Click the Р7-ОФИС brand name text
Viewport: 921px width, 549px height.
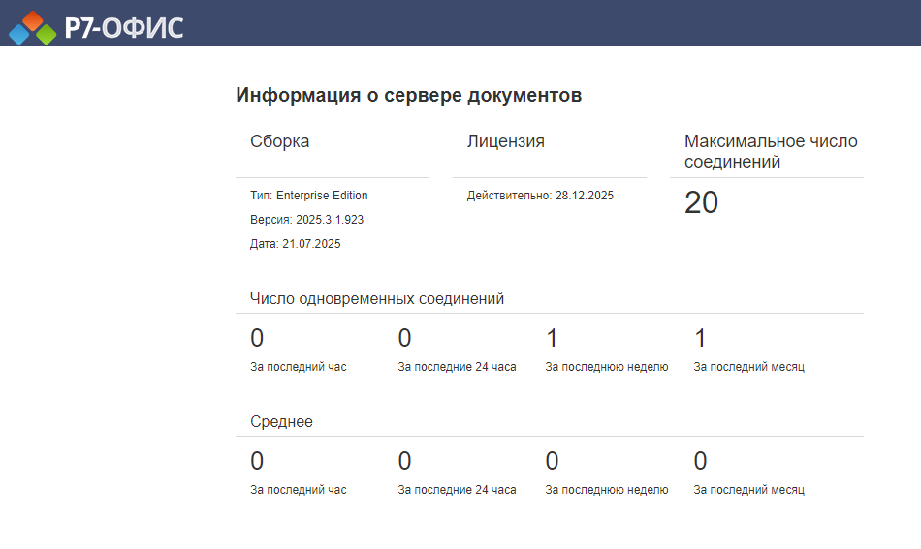point(123,28)
